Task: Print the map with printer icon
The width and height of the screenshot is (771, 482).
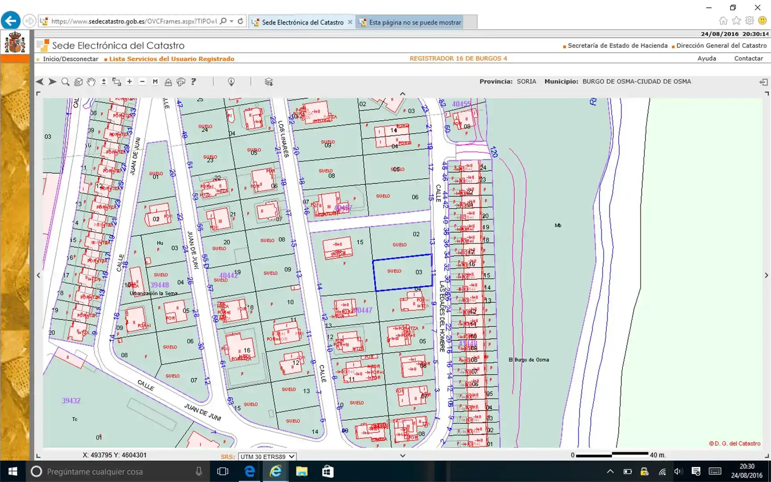Action: point(181,82)
